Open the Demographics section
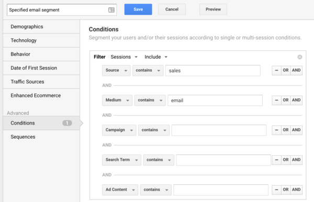This screenshot has height=202, width=314. (41, 27)
